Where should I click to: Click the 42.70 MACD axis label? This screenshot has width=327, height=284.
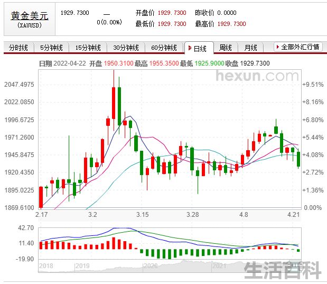[26, 228]
